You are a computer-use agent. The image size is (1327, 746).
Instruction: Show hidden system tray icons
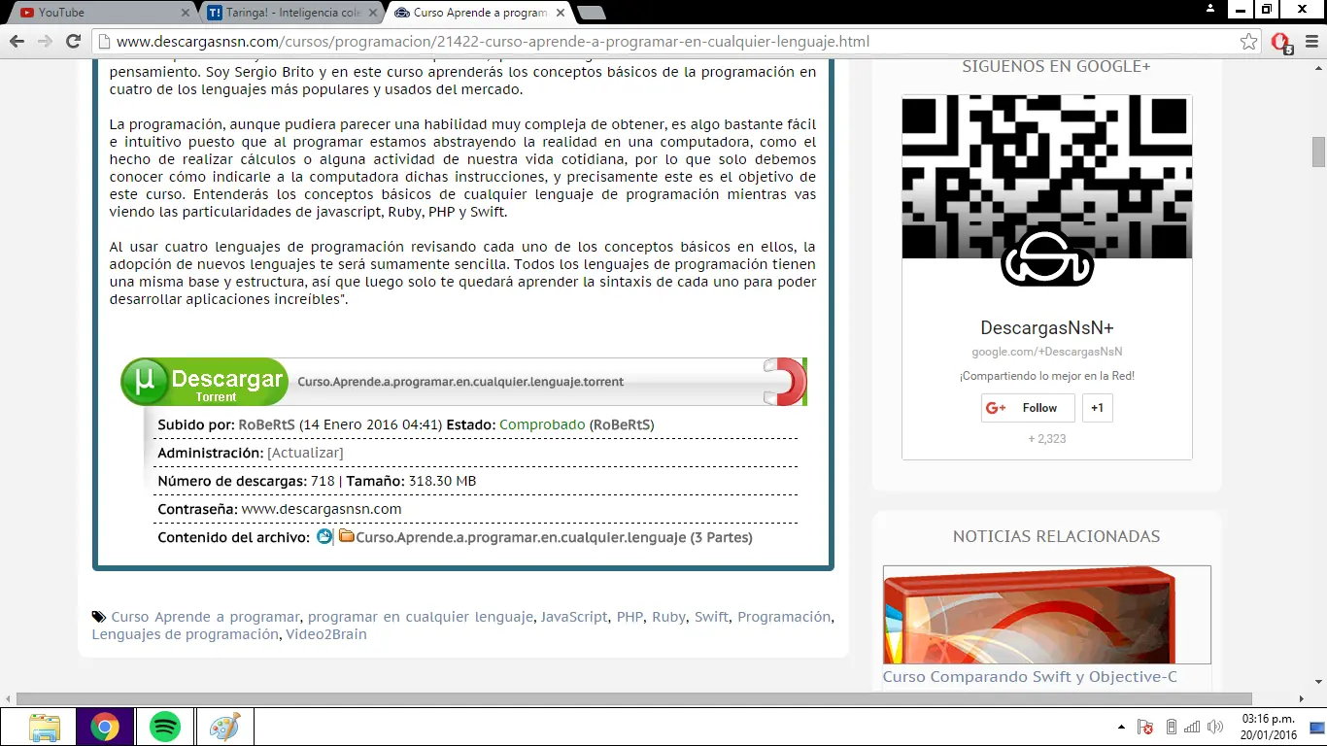[1122, 727]
